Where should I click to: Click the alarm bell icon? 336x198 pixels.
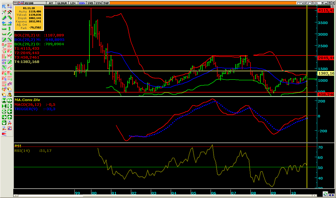point(9,95)
